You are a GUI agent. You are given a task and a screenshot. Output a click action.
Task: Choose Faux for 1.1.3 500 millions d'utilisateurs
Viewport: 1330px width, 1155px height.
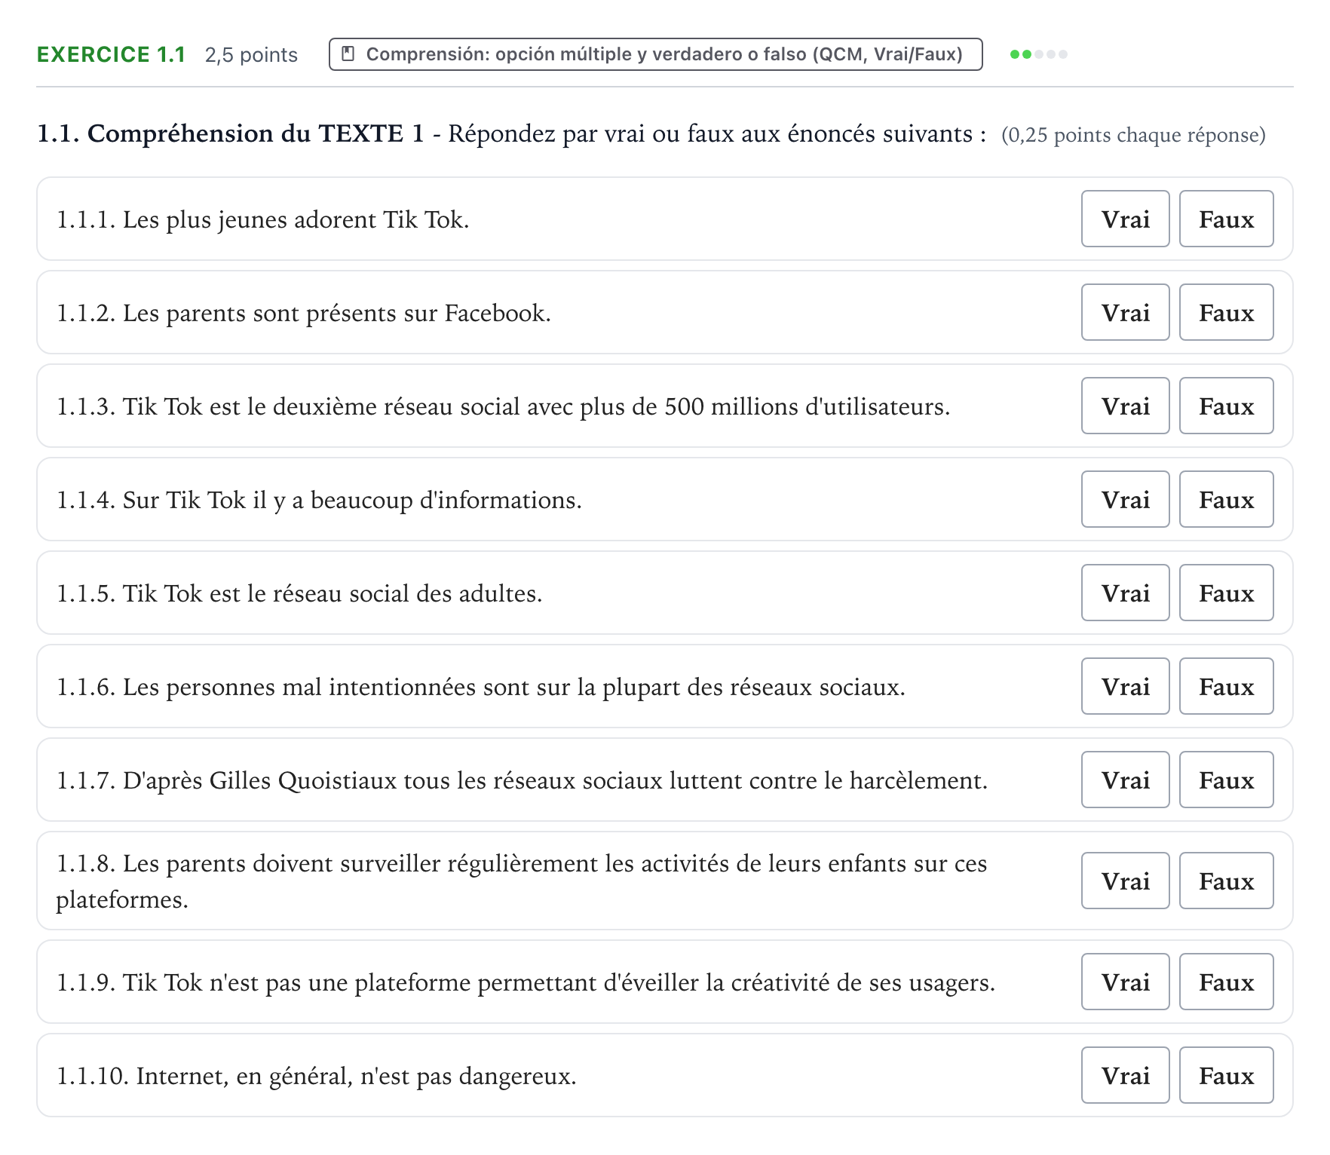[1226, 406]
